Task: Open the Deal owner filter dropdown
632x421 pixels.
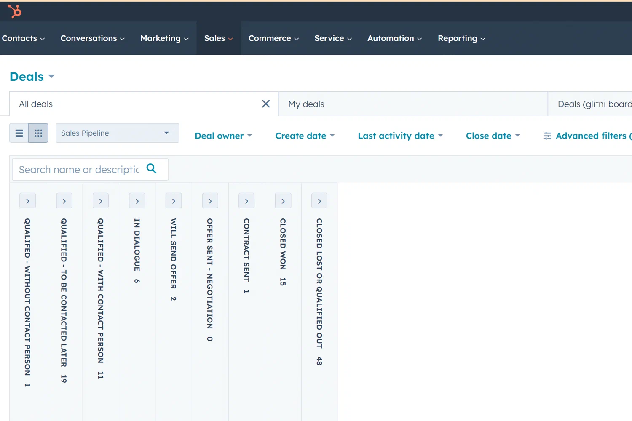Action: tap(223, 136)
